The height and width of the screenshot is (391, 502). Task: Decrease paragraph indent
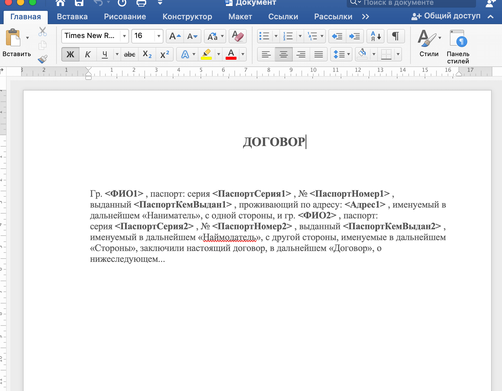pyautogui.click(x=337, y=36)
